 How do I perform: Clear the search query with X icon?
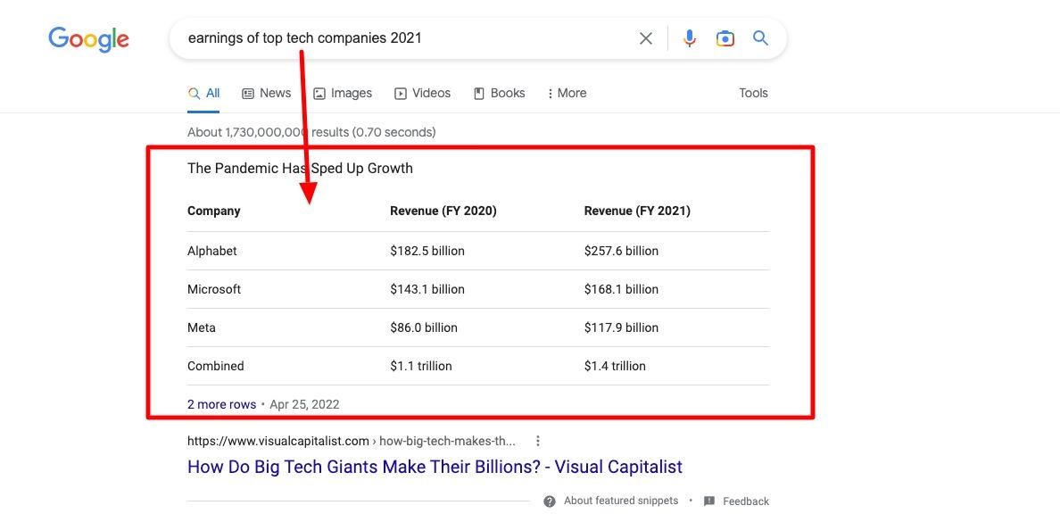[646, 38]
